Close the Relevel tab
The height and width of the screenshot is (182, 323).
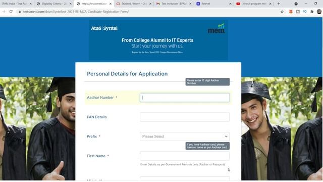pyautogui.click(x=230, y=4)
